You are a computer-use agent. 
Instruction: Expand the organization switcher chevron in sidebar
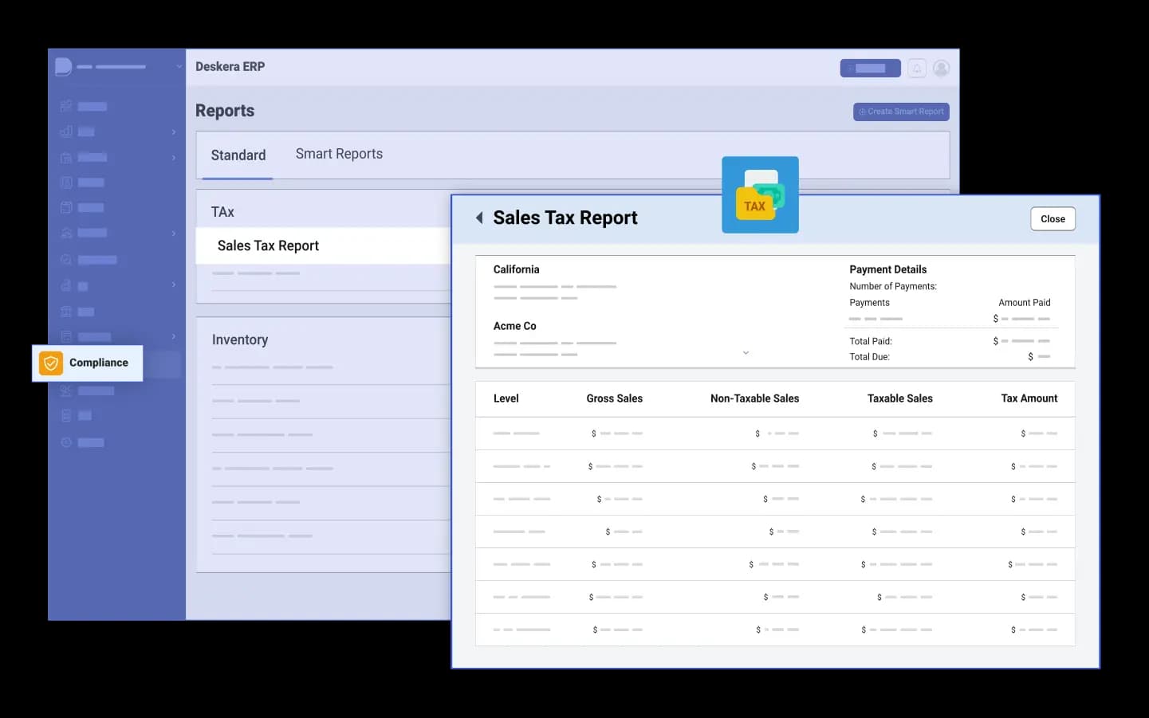[179, 67]
